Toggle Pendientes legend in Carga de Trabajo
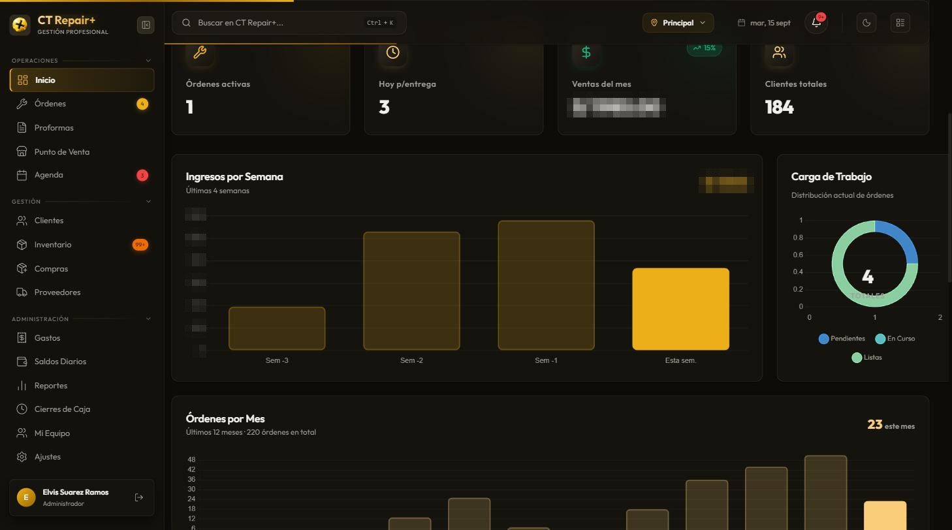This screenshot has height=530, width=952. point(842,339)
